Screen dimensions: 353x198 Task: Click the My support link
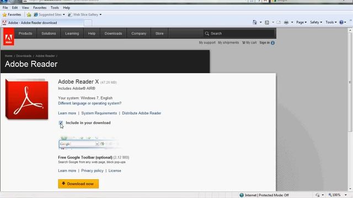click(207, 42)
